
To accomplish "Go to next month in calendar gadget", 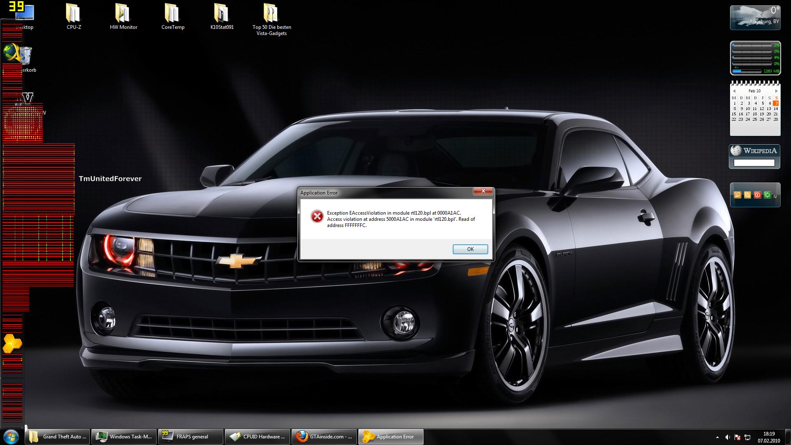I will tap(776, 91).
